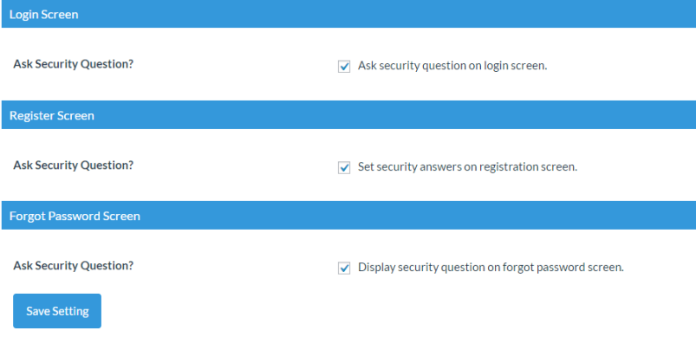Click "Set security answers on registration screen" text

point(467,167)
